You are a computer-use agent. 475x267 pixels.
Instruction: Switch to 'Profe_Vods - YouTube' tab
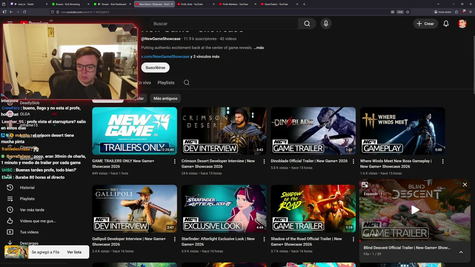(196, 4)
